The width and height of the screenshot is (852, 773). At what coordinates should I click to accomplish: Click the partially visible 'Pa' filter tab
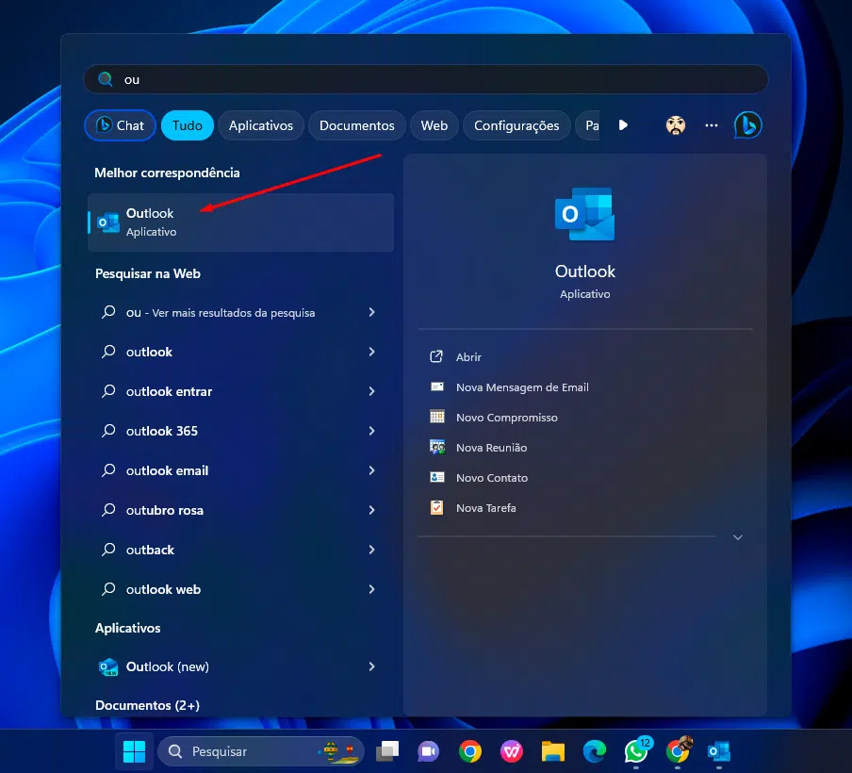pyautogui.click(x=588, y=125)
